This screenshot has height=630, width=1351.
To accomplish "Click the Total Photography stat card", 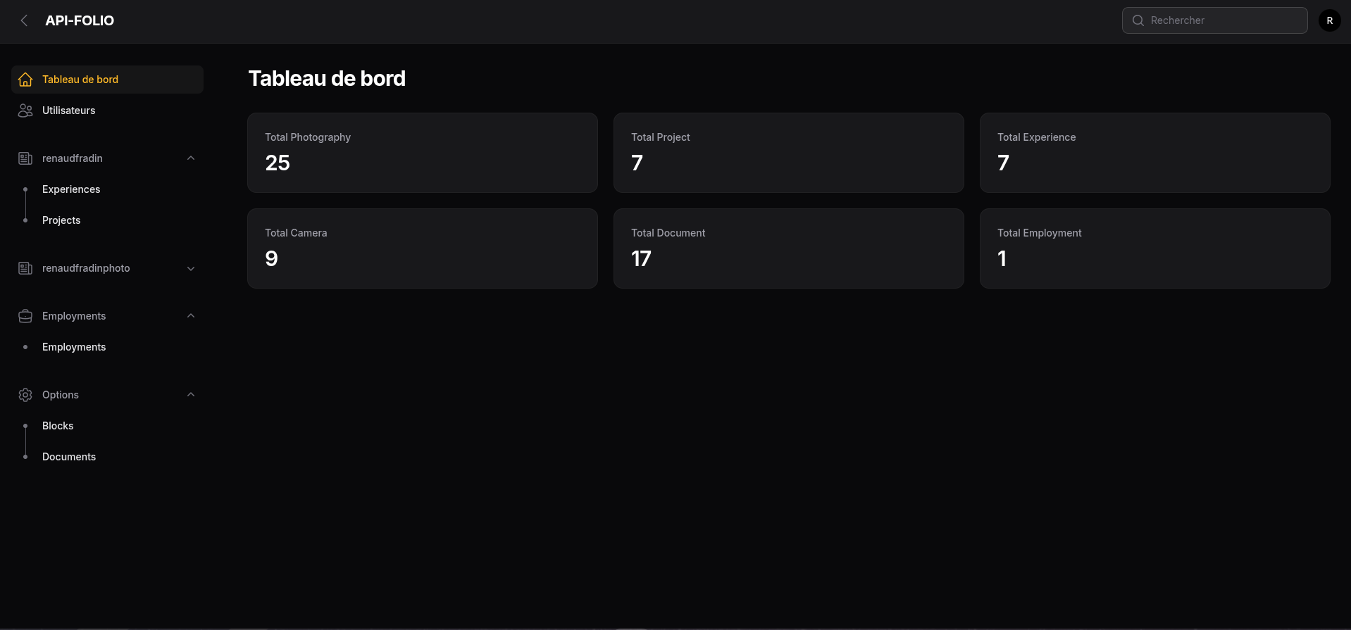I will pyautogui.click(x=423, y=153).
